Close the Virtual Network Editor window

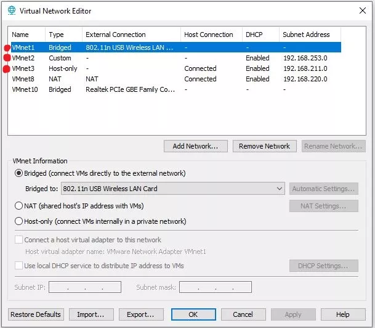[363, 10]
